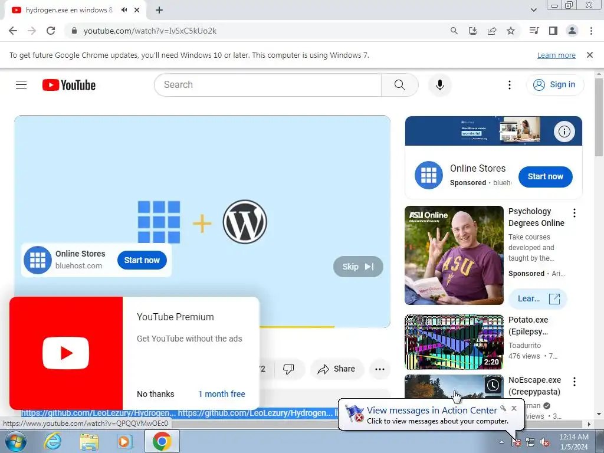Close the hydrogen.exe browser tab
This screenshot has height=453, width=604.
(137, 10)
